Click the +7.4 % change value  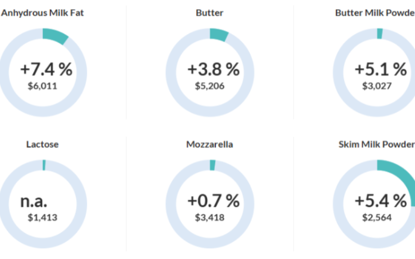46,69
